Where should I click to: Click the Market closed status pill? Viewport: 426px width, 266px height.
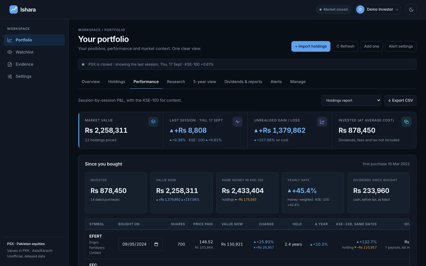click(333, 10)
